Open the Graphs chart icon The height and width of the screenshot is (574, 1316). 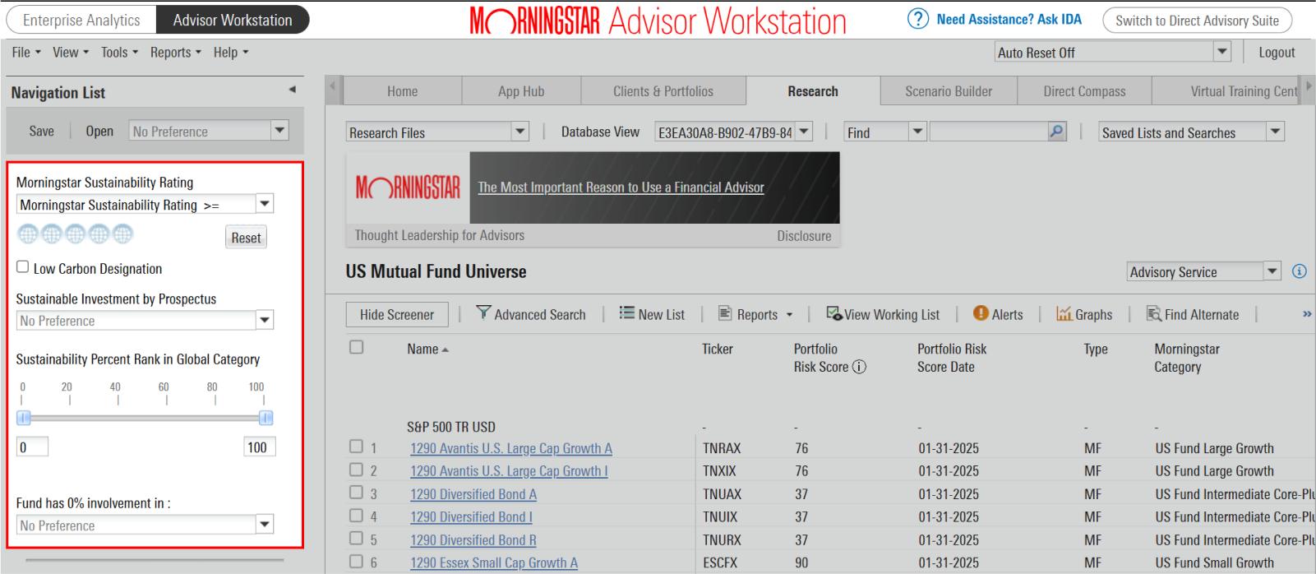click(x=1064, y=313)
